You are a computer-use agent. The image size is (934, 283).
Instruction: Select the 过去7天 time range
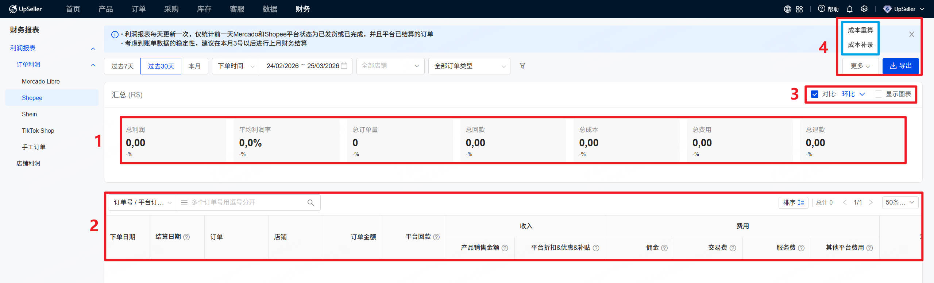point(122,66)
